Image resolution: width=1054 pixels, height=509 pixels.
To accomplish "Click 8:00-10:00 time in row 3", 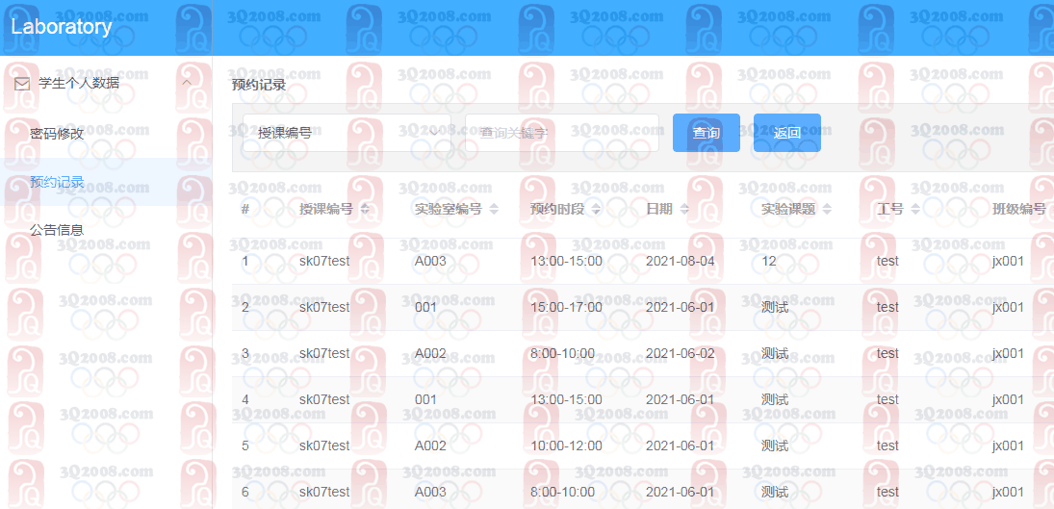I will 563,353.
